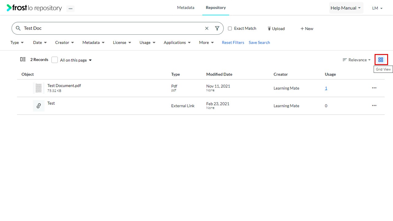Open the License filter dropdown
393x221 pixels.
122,43
